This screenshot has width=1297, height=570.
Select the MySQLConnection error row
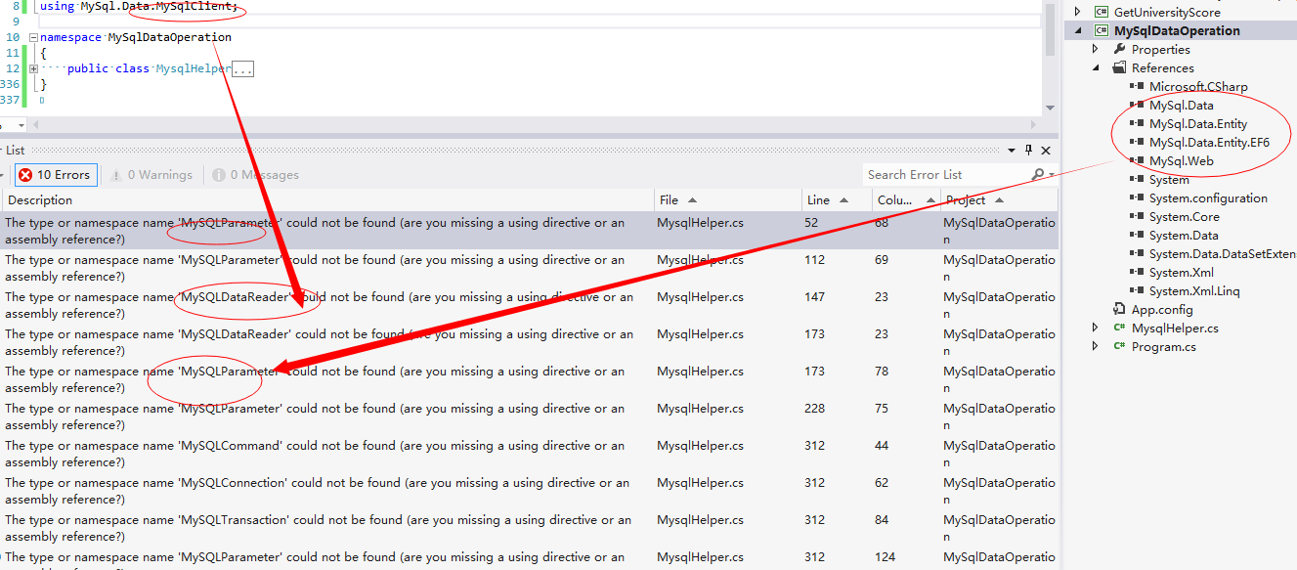pyautogui.click(x=529, y=491)
